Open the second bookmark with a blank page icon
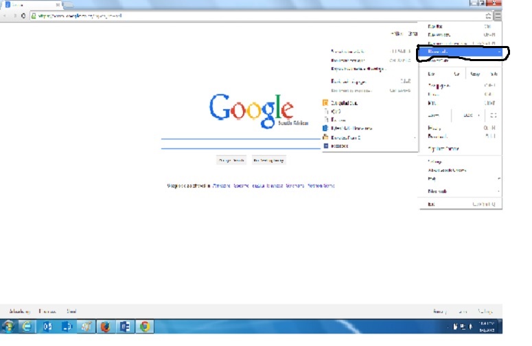The height and width of the screenshot is (346, 532). [370, 119]
